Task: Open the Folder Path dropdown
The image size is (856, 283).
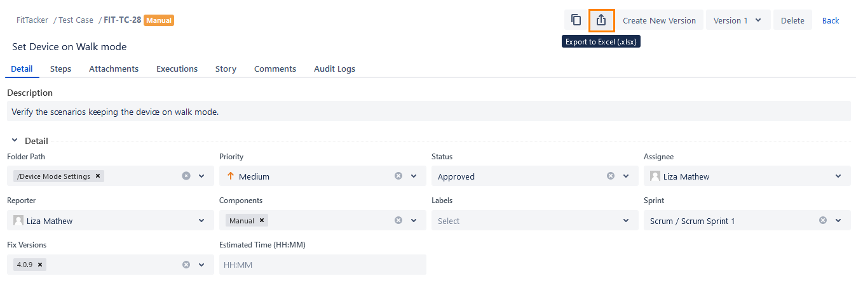Action: click(201, 176)
